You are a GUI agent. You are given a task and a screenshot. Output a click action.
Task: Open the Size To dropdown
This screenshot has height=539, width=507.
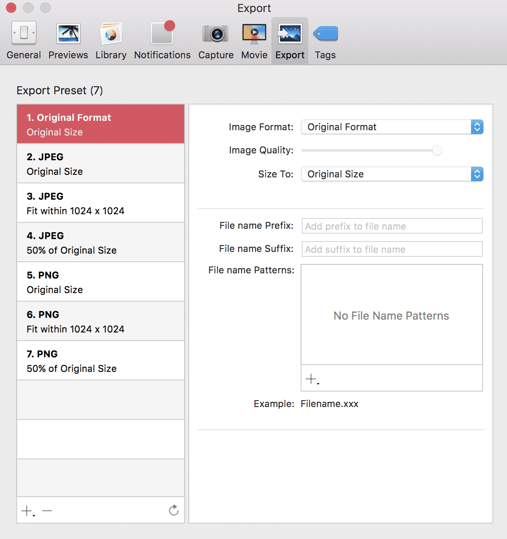tap(392, 174)
